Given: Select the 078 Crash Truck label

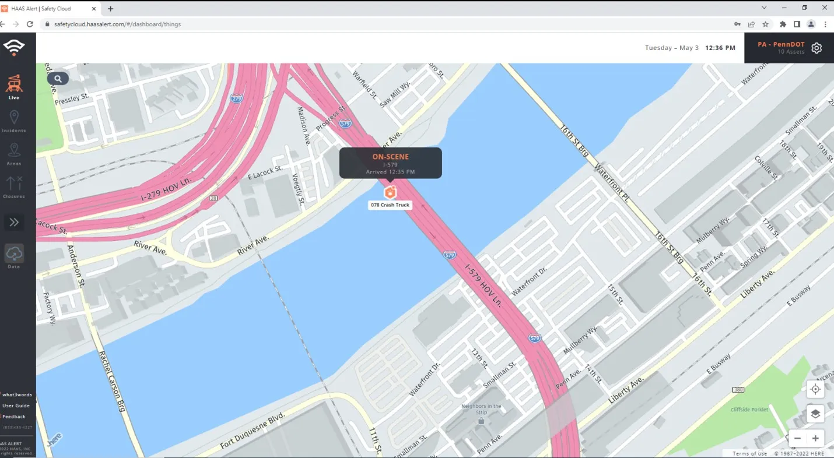Looking at the screenshot, I should click(x=390, y=205).
